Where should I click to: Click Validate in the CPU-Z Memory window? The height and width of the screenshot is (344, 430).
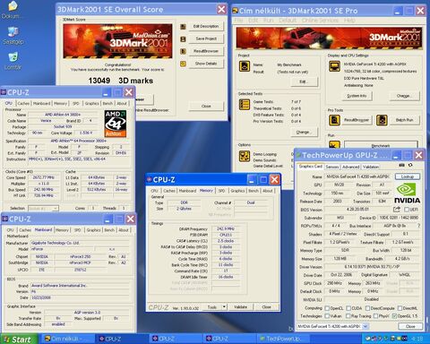241,307
